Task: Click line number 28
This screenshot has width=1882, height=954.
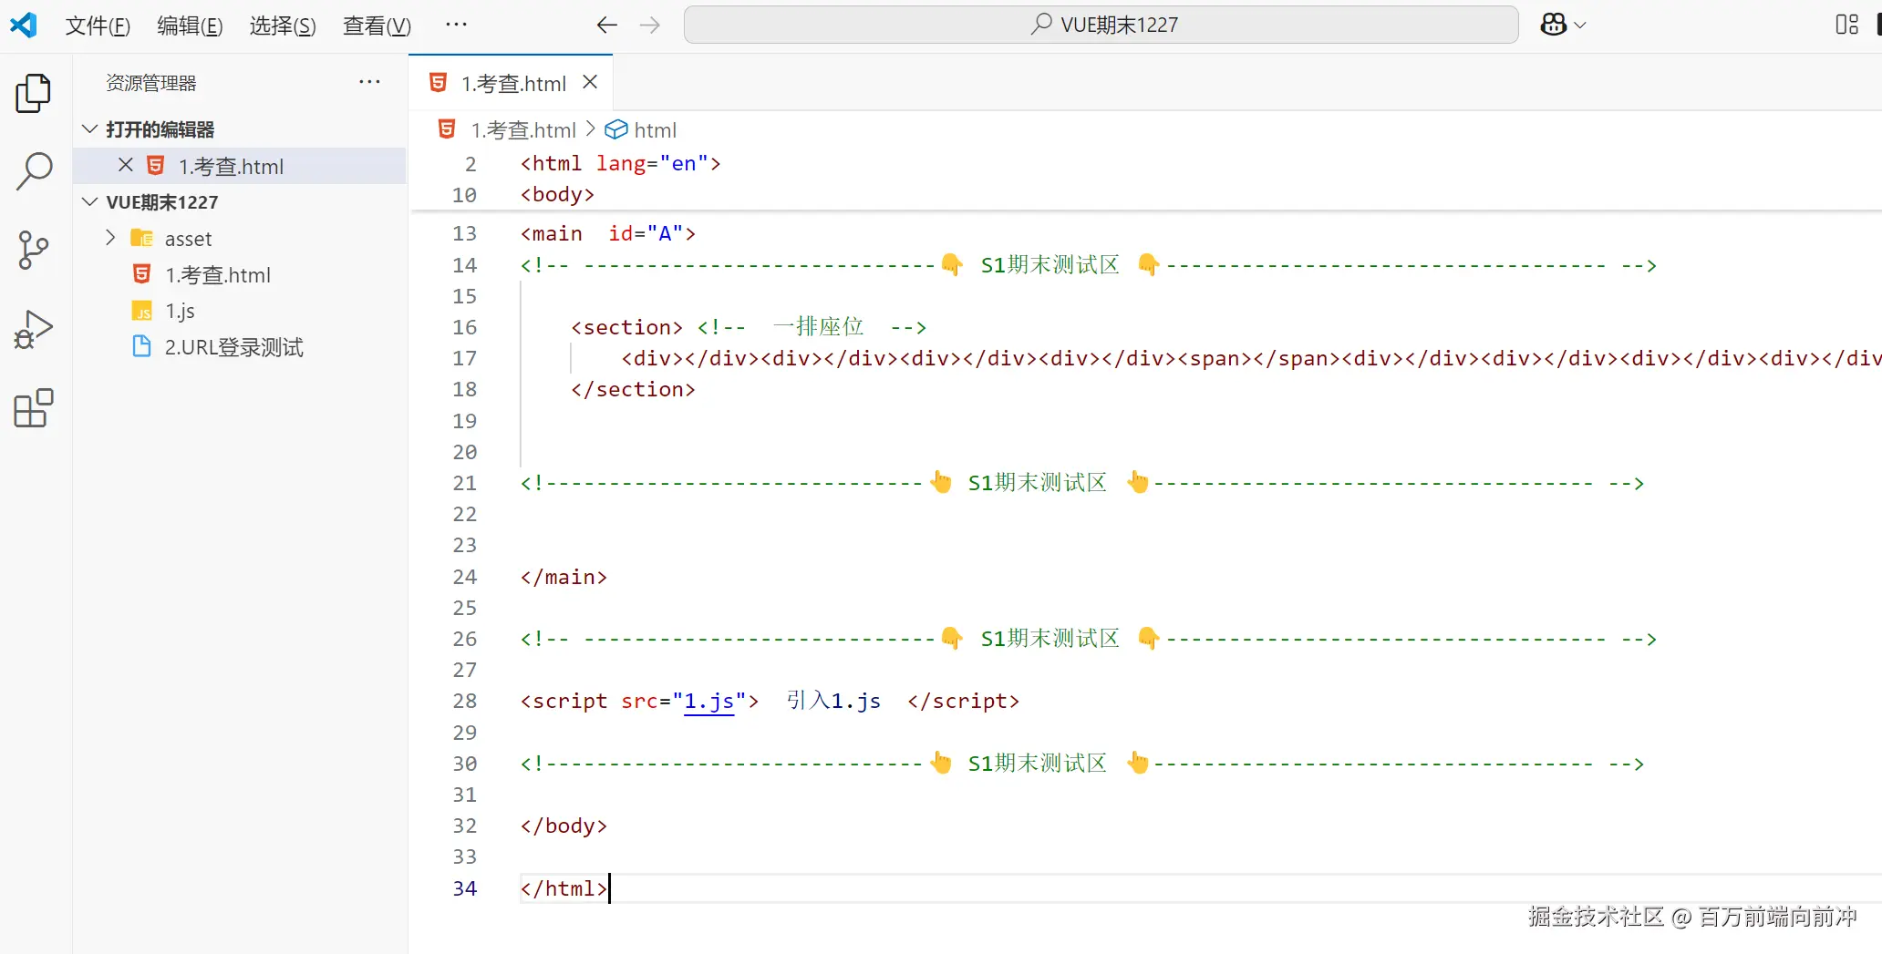Action: tap(465, 701)
